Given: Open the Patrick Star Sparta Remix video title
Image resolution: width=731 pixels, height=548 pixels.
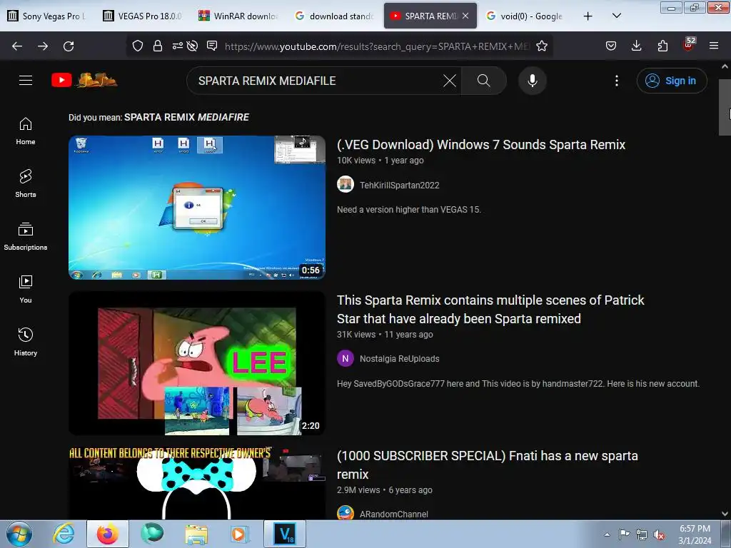Looking at the screenshot, I should [x=490, y=310].
